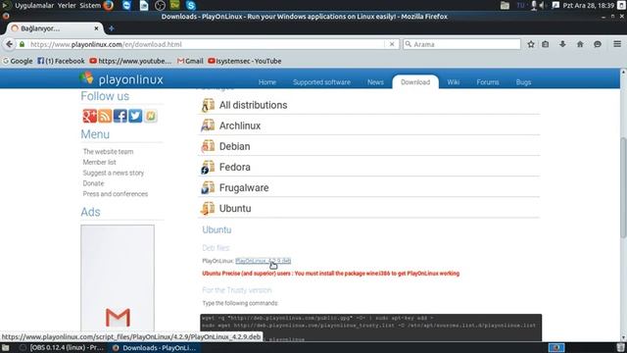The width and height of the screenshot is (627, 353).
Task: Show bookmarks list icon in toolbar
Action: [545, 44]
